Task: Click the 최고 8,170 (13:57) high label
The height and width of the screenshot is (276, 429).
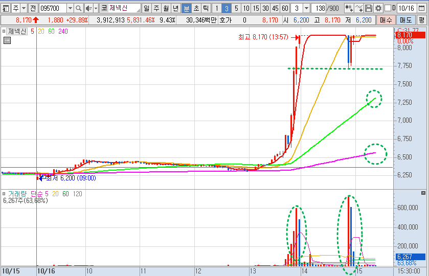Action: [263, 37]
